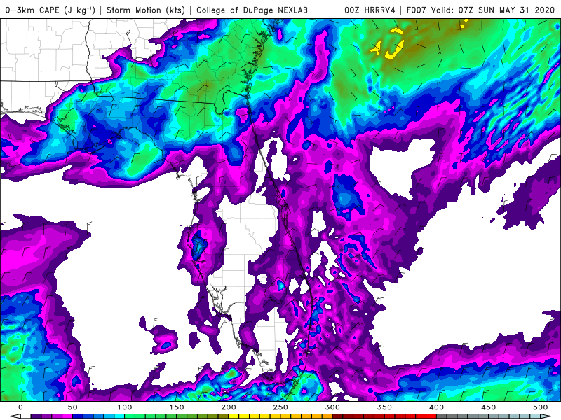Select the first dark red swatch below the 300 label
561x420 pixels.
(337, 416)
